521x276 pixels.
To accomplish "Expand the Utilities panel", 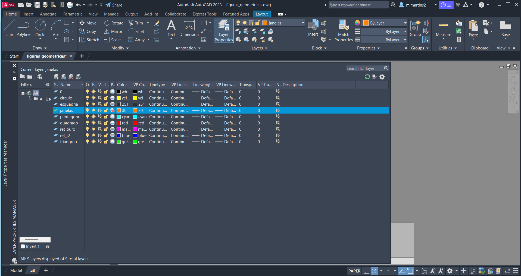I will pos(448,48).
